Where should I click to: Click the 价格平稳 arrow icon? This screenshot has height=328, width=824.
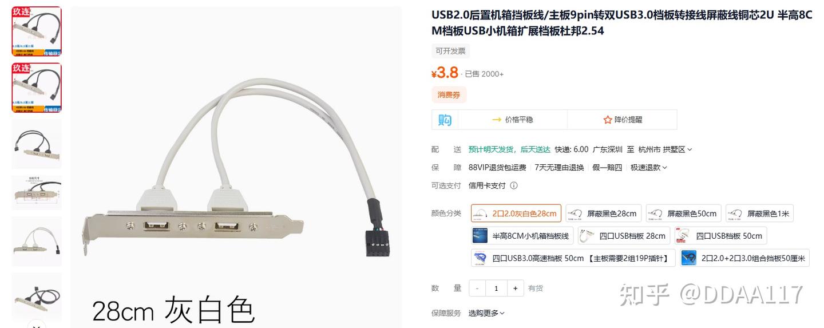coord(497,120)
